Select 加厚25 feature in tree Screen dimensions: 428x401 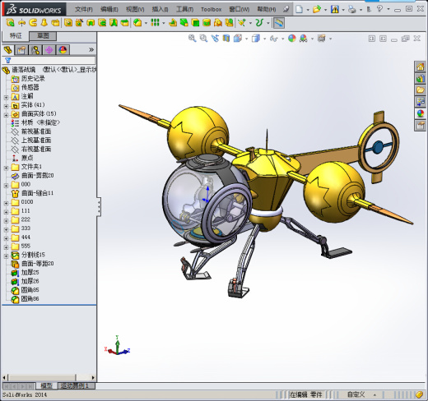(x=30, y=272)
